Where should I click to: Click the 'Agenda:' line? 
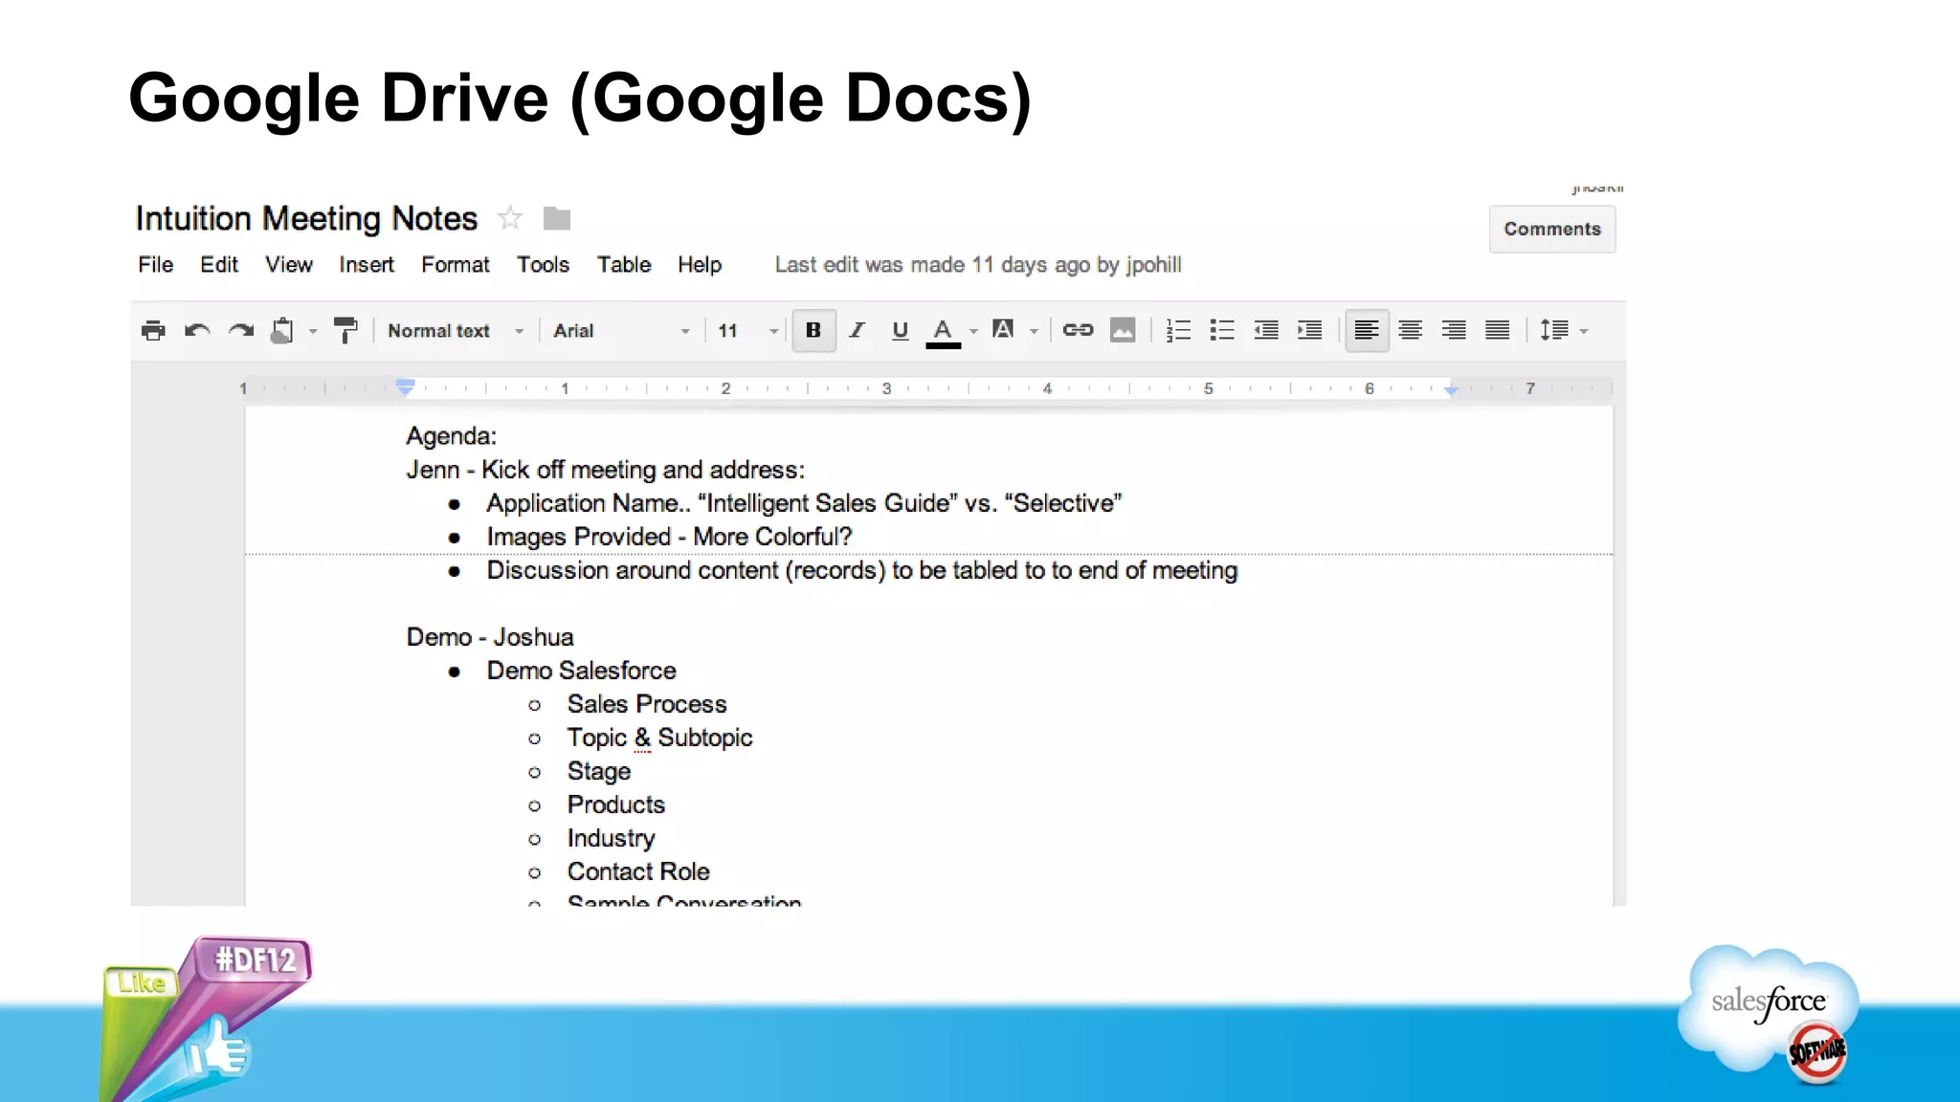pyautogui.click(x=452, y=436)
